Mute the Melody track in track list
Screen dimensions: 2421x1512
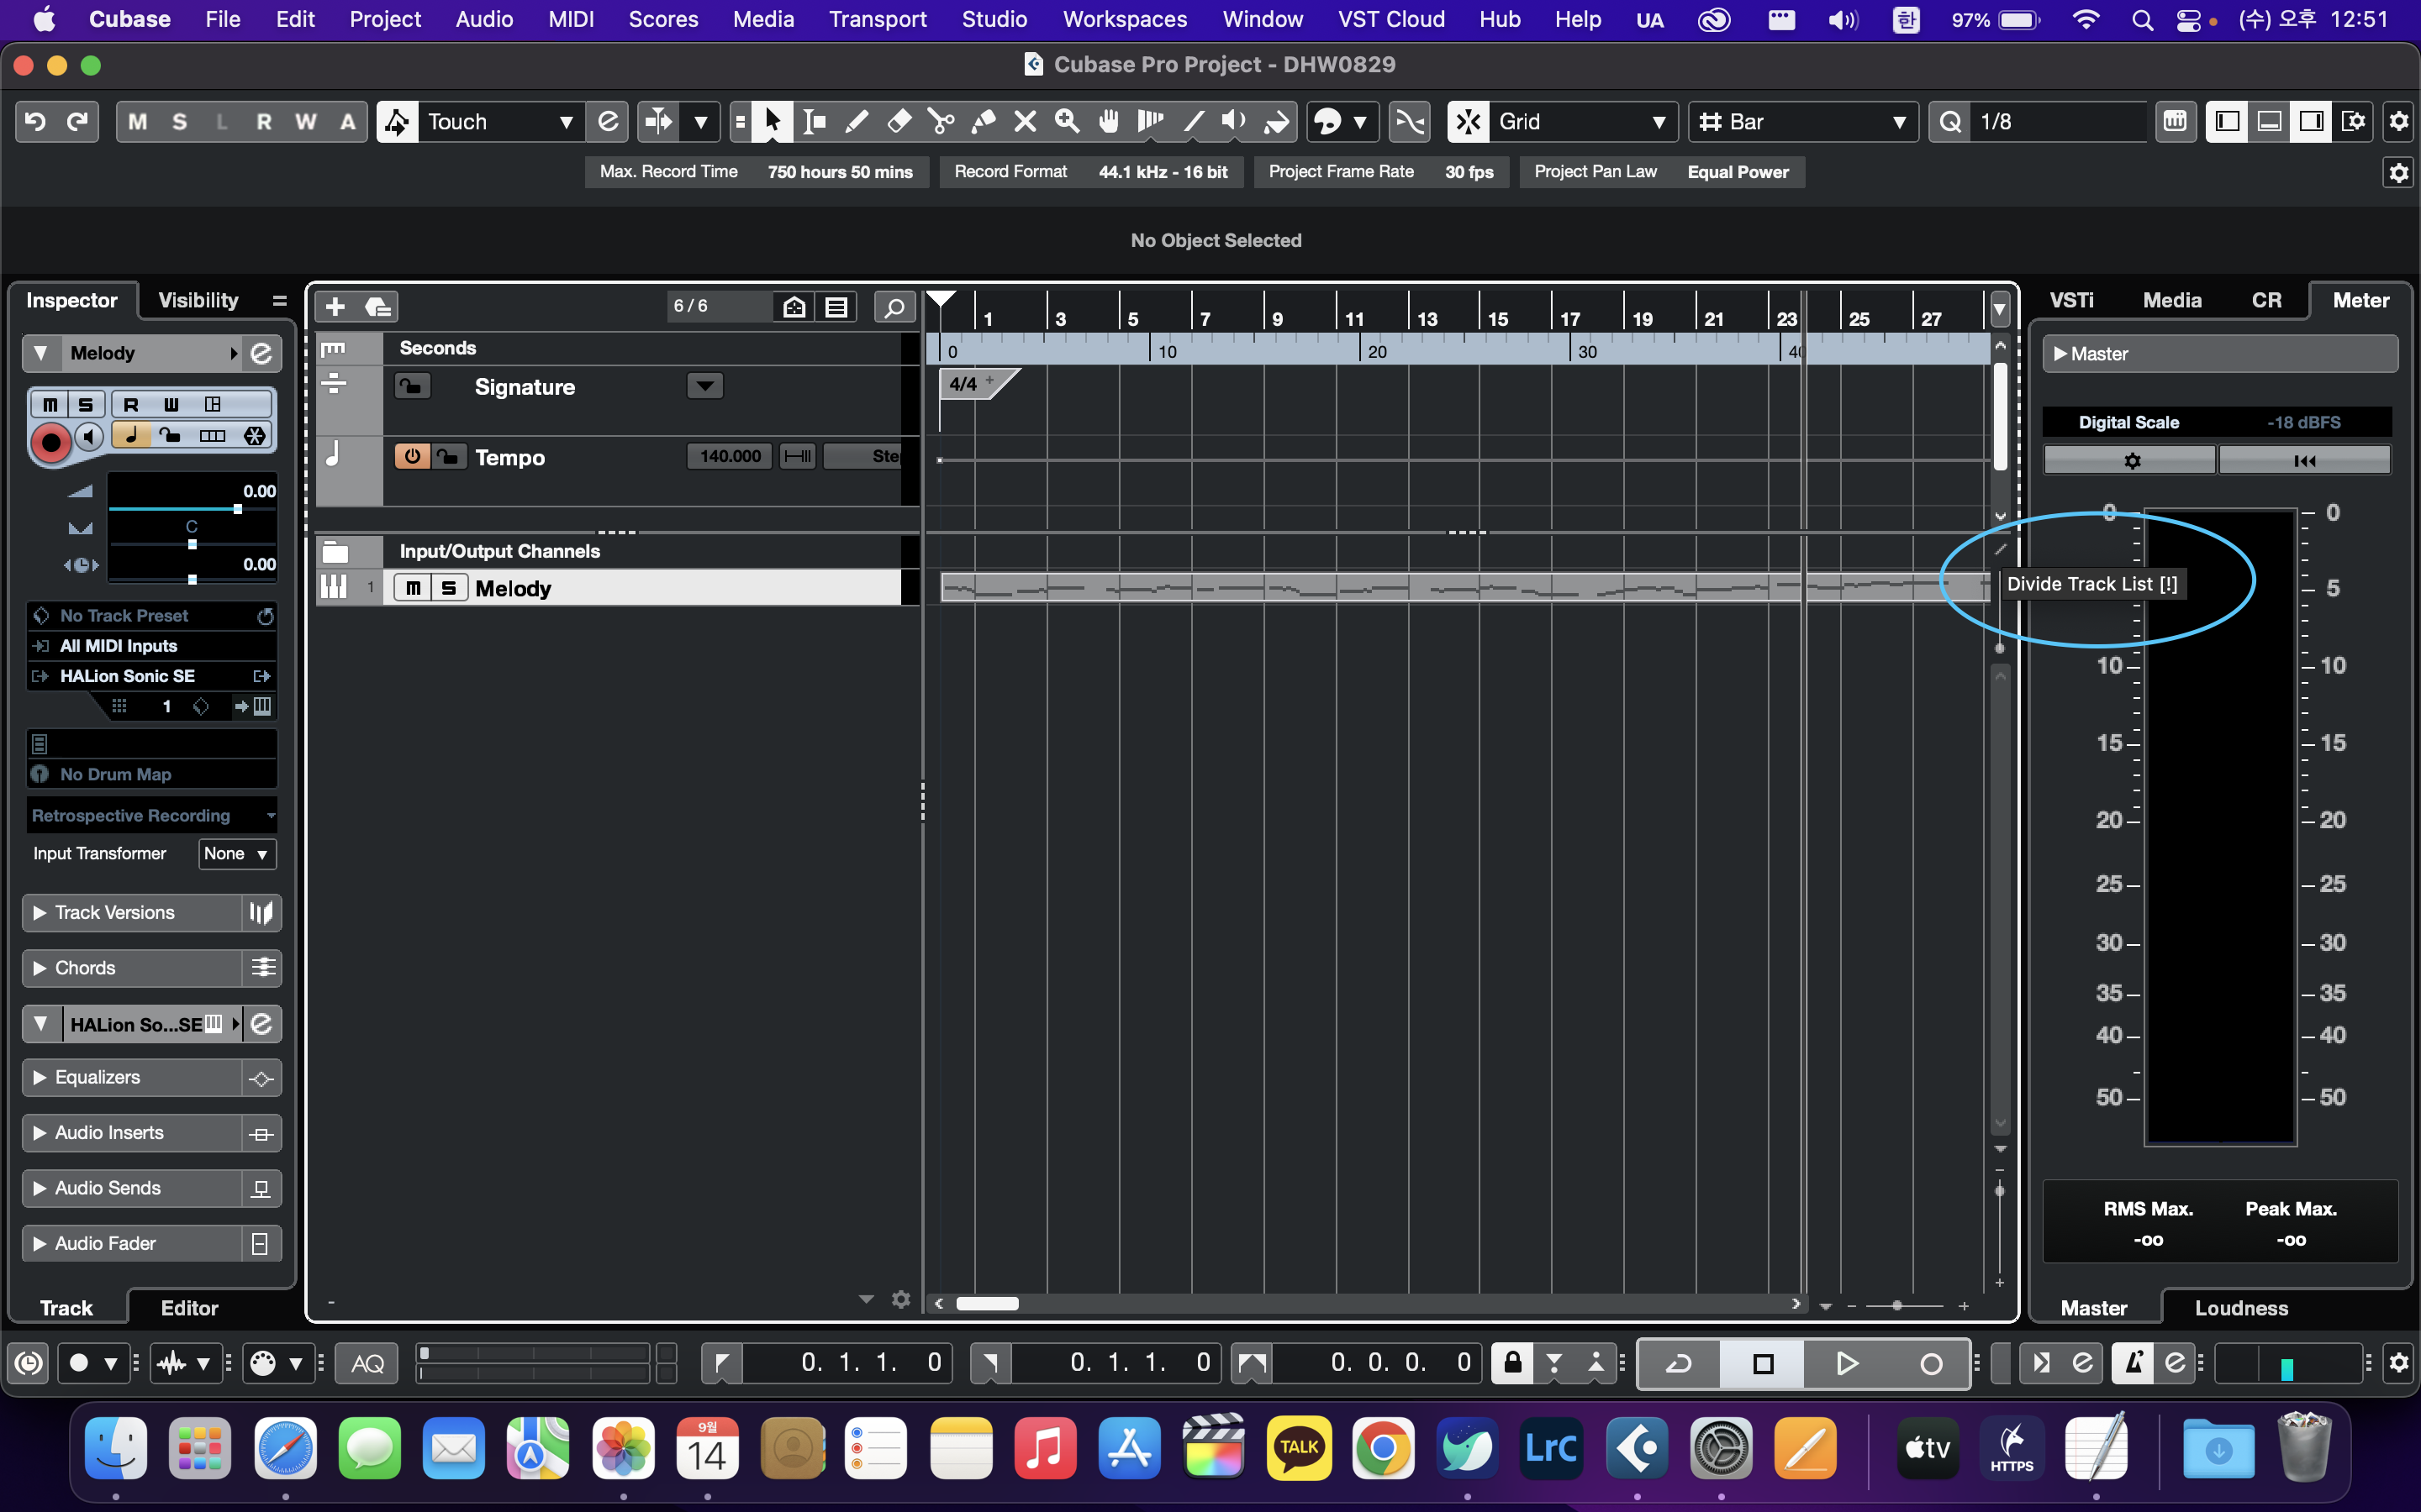coord(412,588)
